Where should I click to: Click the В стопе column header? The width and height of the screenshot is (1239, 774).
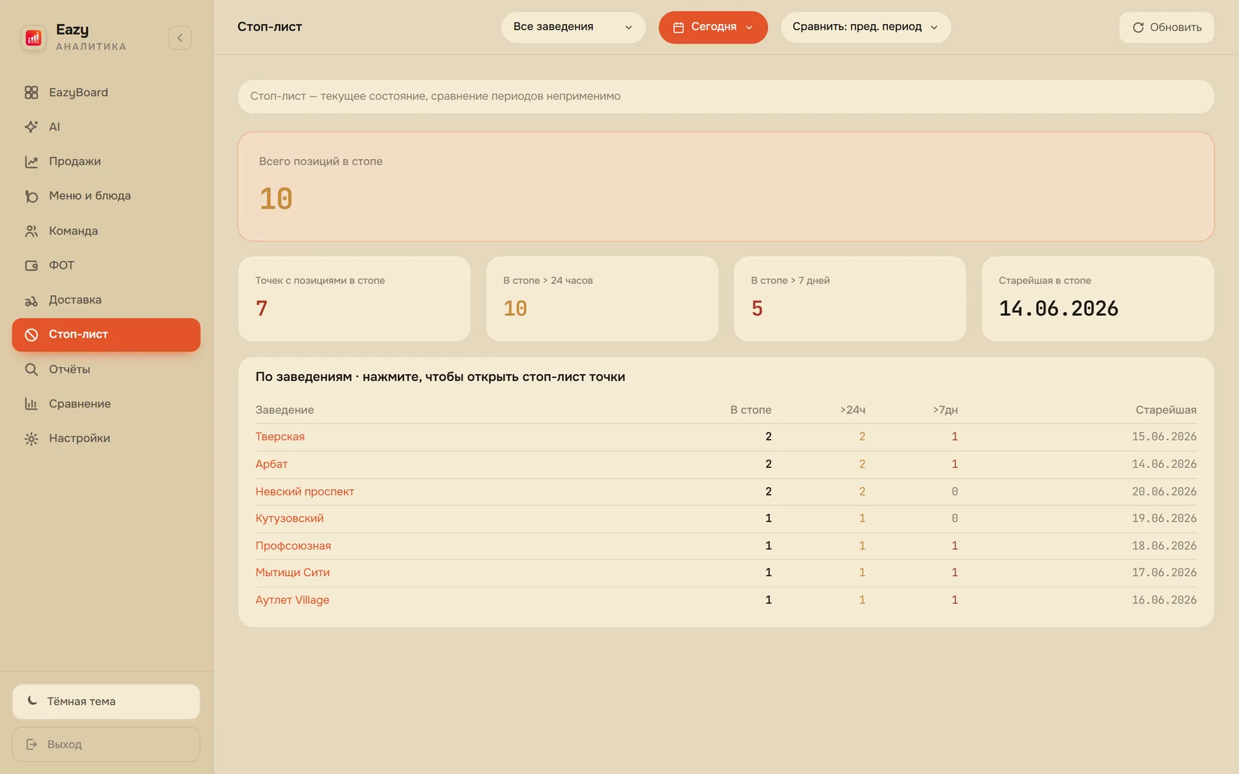point(750,410)
